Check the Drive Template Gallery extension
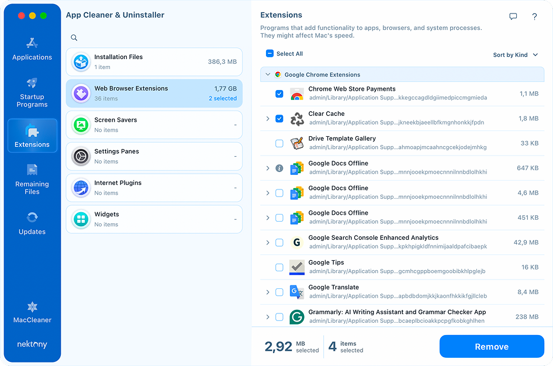 pyautogui.click(x=279, y=143)
